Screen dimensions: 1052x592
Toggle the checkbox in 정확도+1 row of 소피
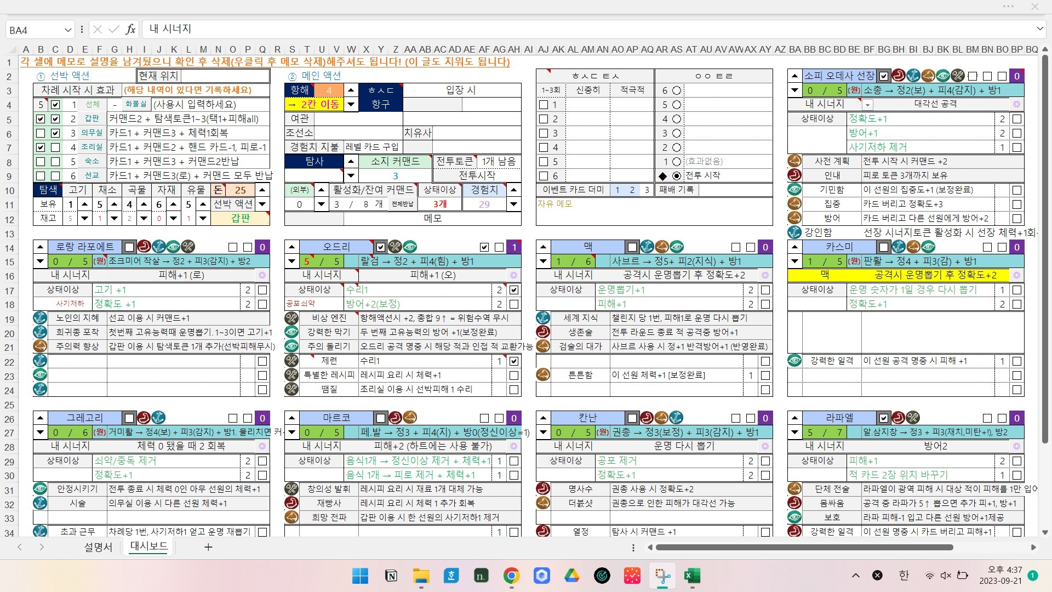pos(1017,118)
